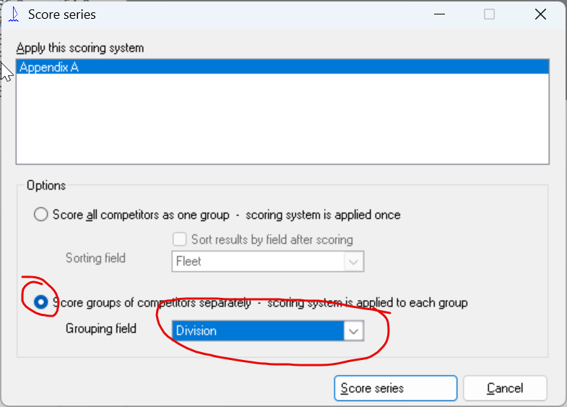Click the Sorting field label
Image resolution: width=567 pixels, height=407 pixels.
pyautogui.click(x=95, y=257)
